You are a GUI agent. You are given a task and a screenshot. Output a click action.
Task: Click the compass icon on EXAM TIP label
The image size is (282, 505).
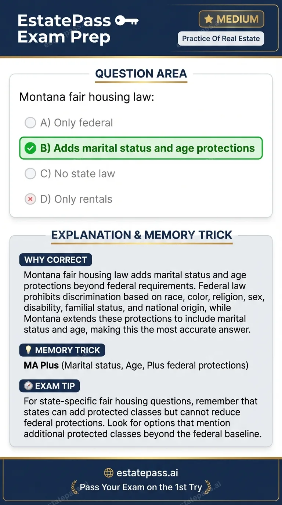[28, 386]
